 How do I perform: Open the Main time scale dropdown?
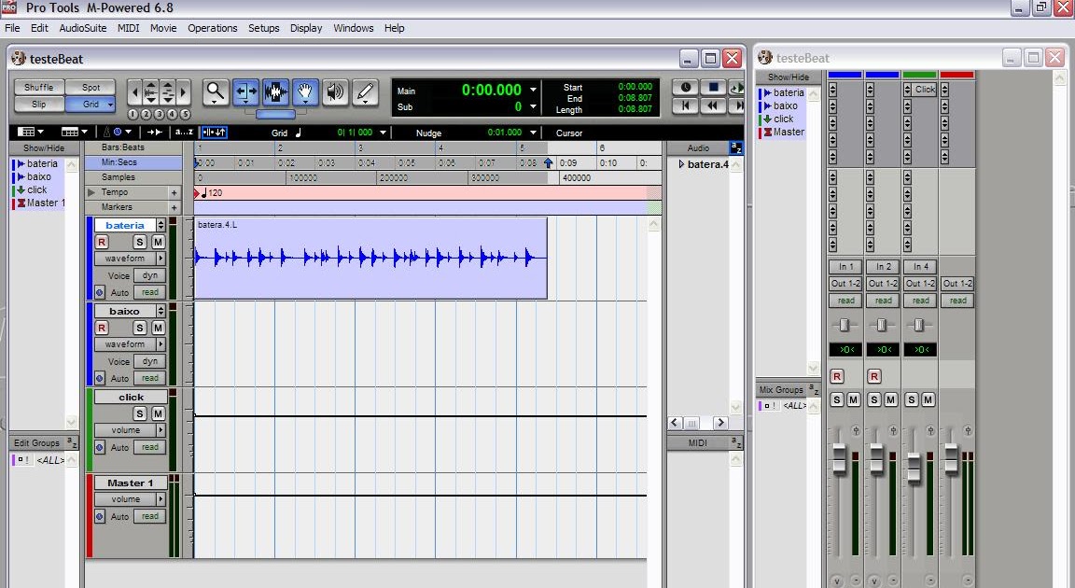point(534,90)
